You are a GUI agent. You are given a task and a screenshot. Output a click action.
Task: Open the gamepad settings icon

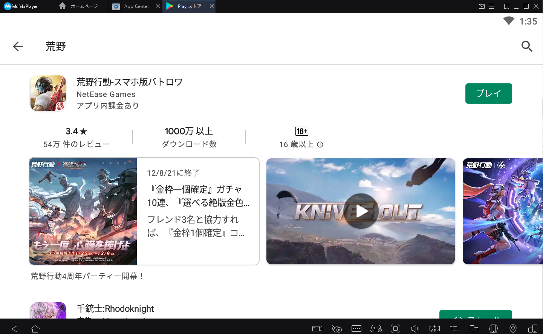[x=376, y=329]
